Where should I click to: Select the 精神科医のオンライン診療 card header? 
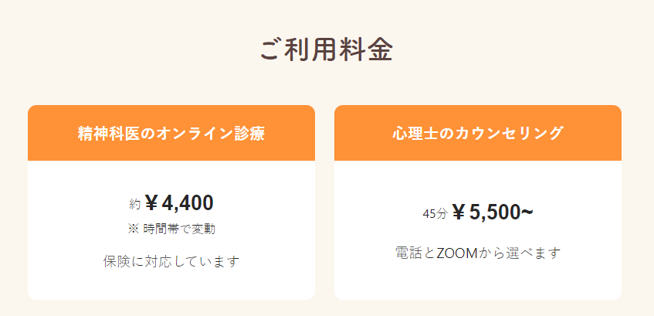click(171, 133)
